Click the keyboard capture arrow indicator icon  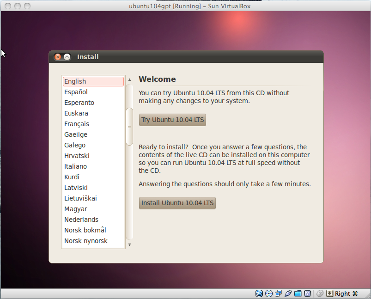click(329, 293)
